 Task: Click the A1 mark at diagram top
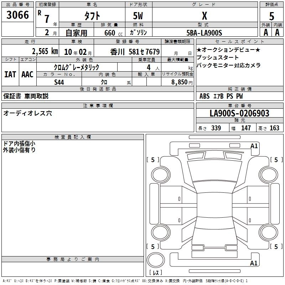tap(254, 146)
